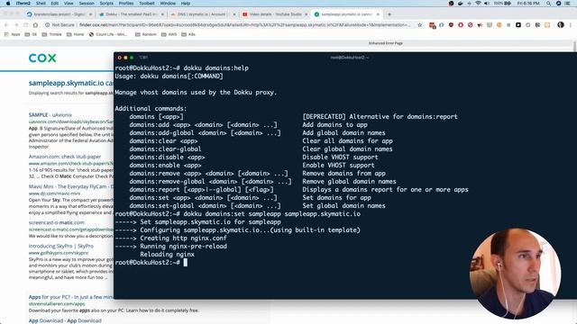Open the App Download result link

coord(65,320)
